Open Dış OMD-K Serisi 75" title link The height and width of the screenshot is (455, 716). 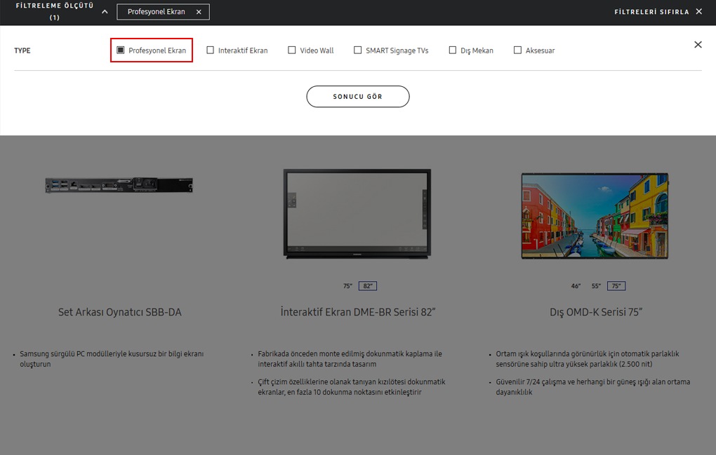pyautogui.click(x=596, y=312)
